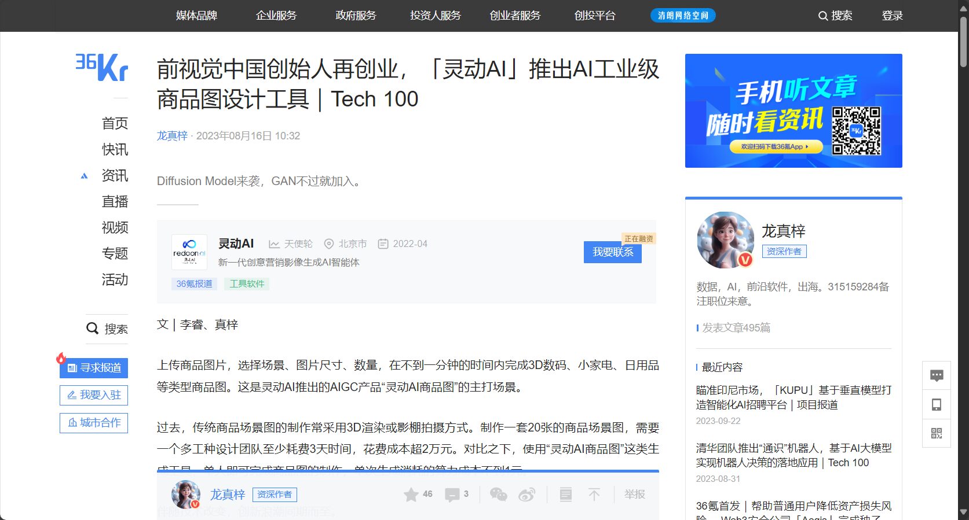
Task: Open company name 灵动AI link
Action: [x=236, y=244]
